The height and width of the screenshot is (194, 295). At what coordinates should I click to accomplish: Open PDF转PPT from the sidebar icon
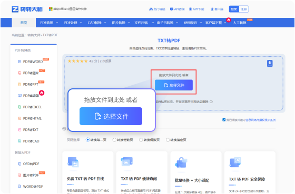19,84
